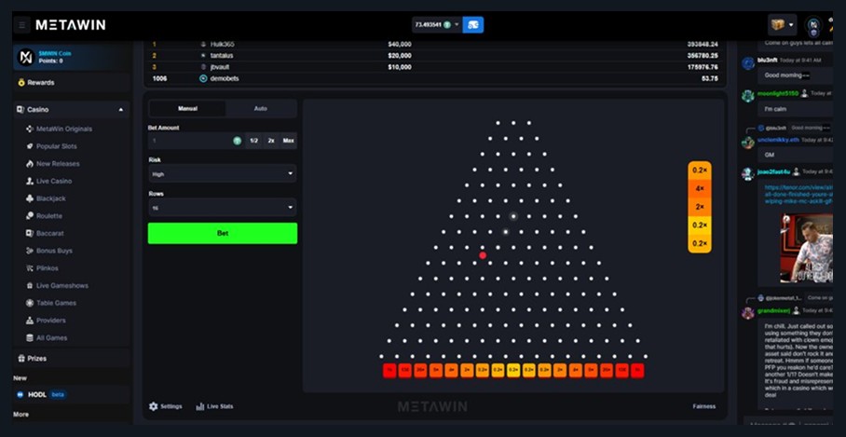Viewport: 846px width, 437px height.
Task: Halve the bet with the 1/2 button
Action: (253, 141)
